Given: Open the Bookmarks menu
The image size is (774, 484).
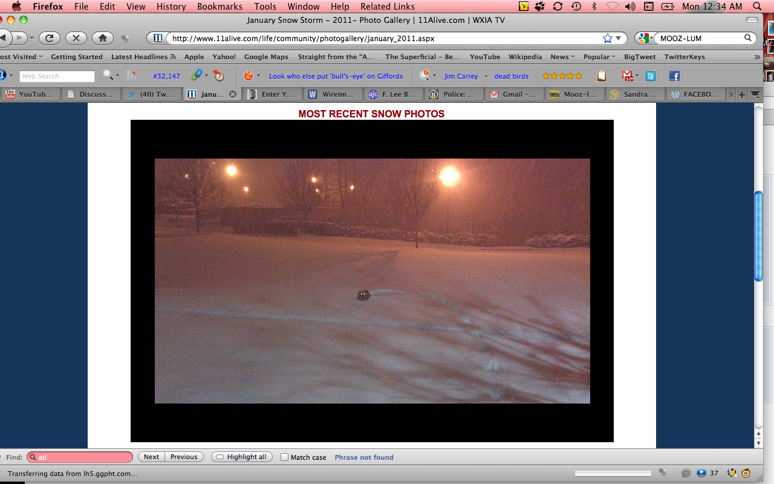Looking at the screenshot, I should (x=220, y=7).
